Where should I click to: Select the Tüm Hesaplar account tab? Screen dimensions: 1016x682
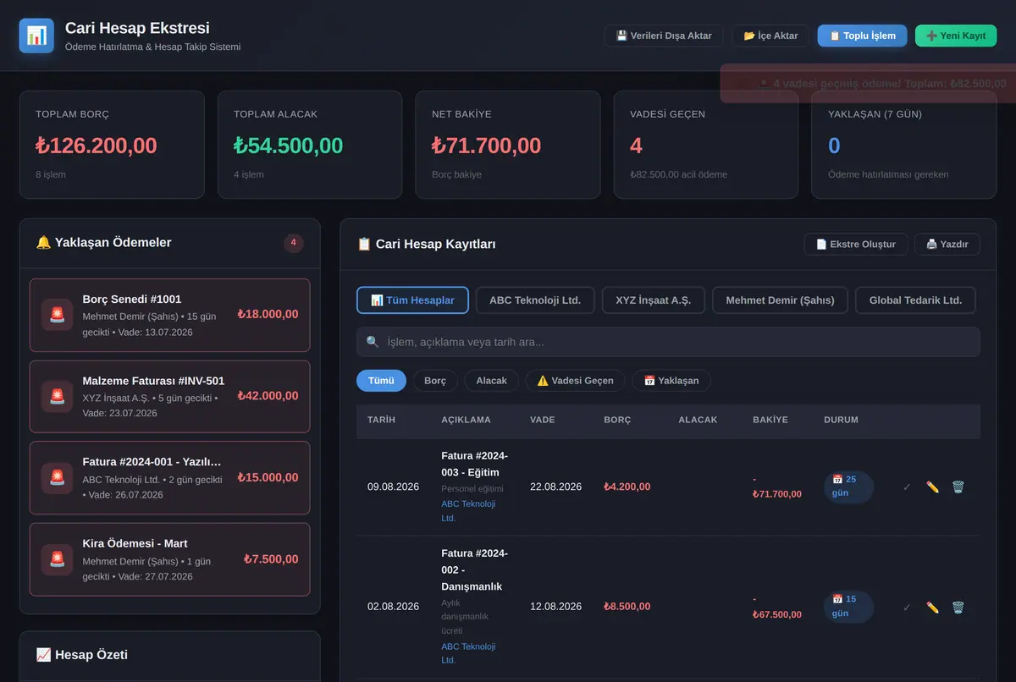pyautogui.click(x=412, y=300)
